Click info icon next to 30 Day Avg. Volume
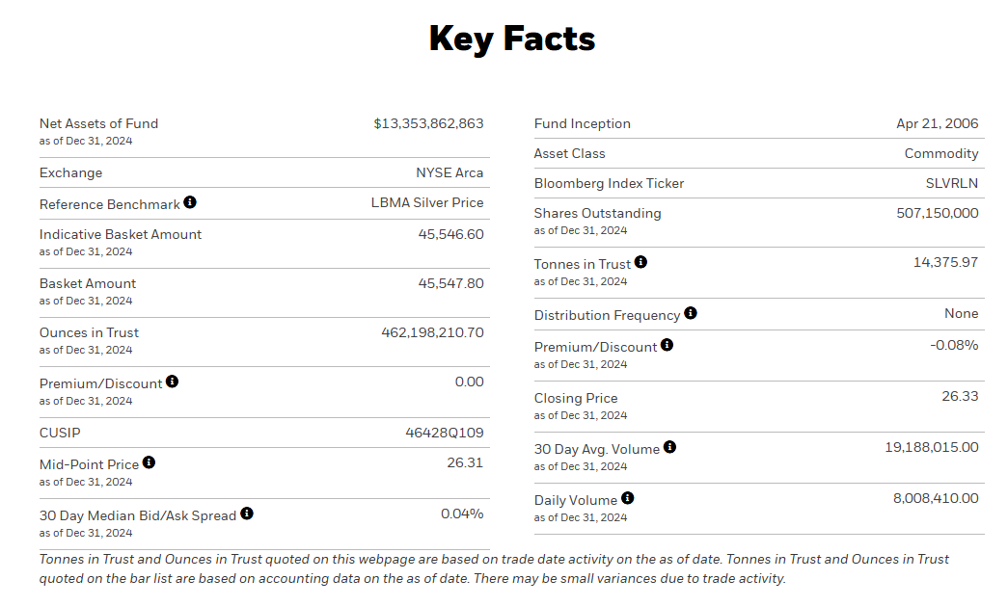Screen dimensions: 1008x606 click(x=669, y=447)
